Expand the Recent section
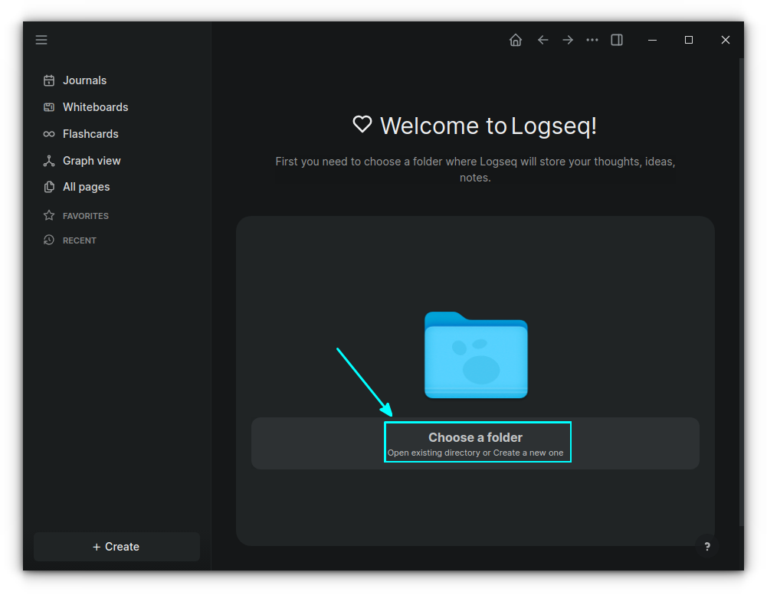 pos(79,240)
